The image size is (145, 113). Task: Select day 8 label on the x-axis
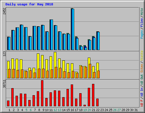tap(39, 110)
